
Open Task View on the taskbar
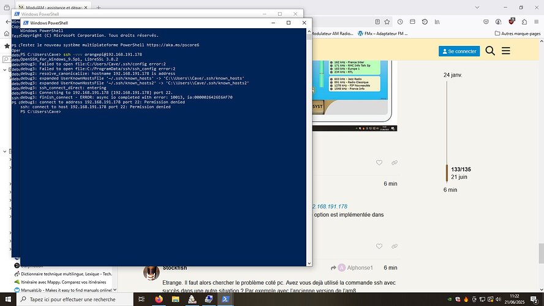pyautogui.click(x=141, y=299)
